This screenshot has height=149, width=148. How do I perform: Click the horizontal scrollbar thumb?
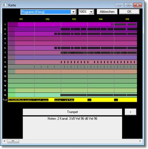(x=13, y=141)
